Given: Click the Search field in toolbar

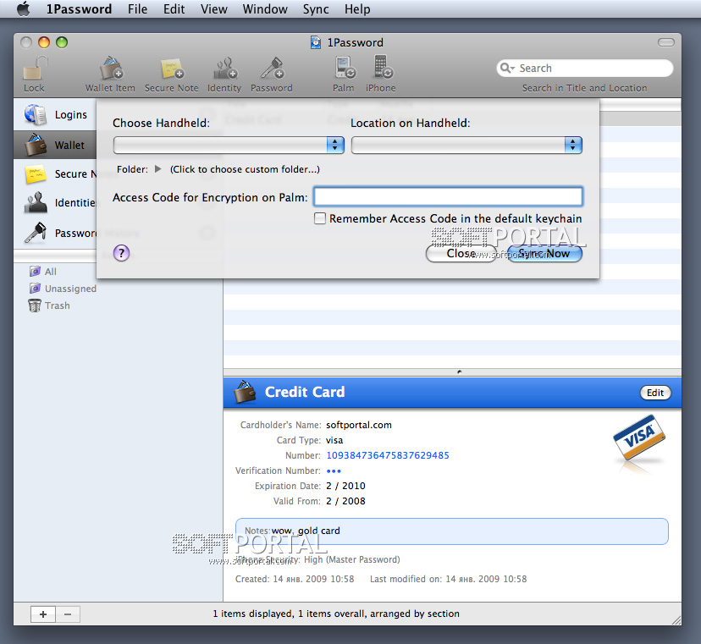Looking at the screenshot, I should point(584,68).
